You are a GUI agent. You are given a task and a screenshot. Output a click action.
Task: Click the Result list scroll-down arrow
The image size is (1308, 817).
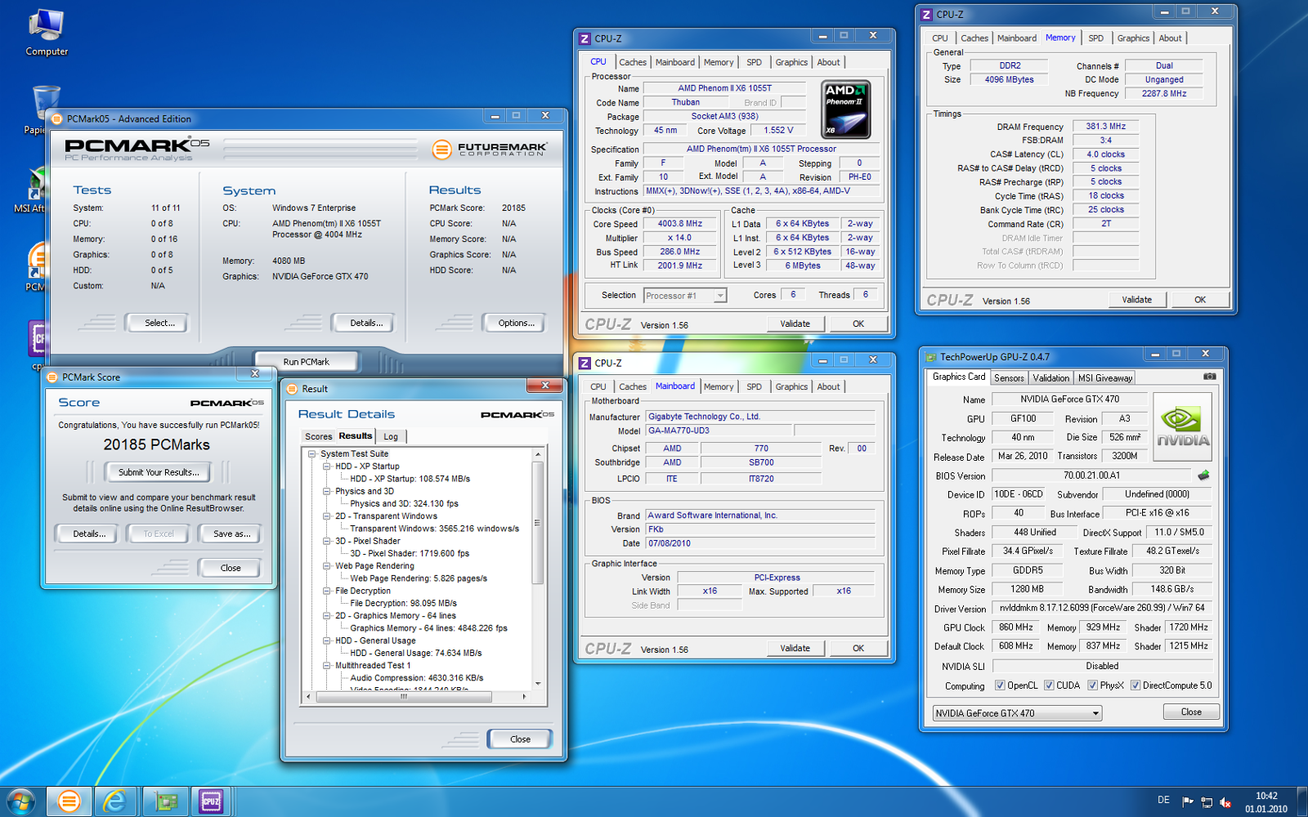tap(538, 683)
